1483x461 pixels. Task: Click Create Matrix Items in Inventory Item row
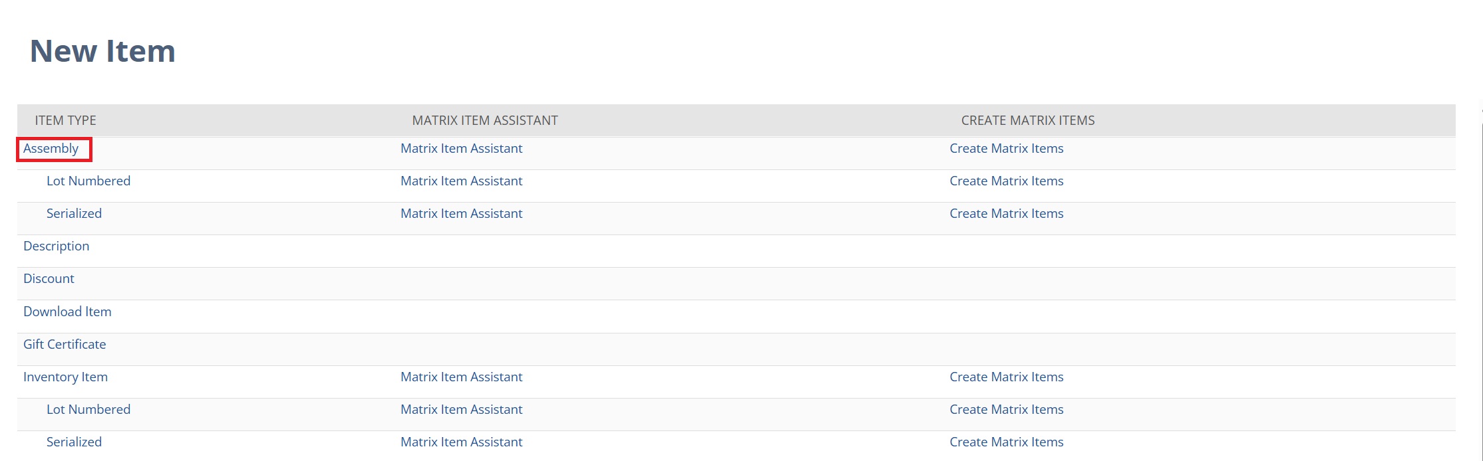(1006, 377)
